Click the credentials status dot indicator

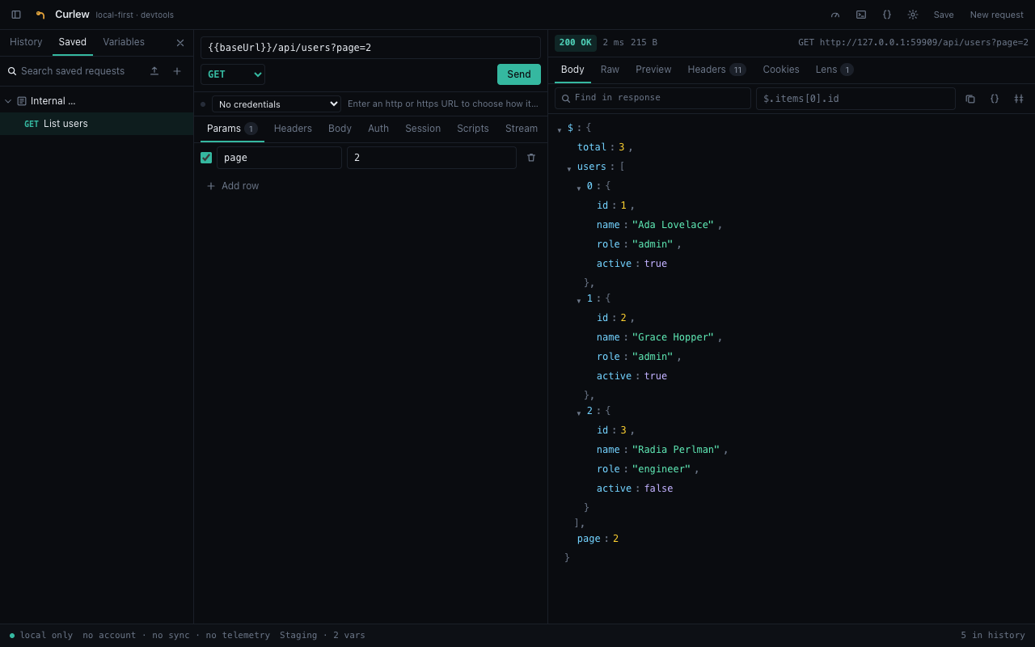pos(203,104)
